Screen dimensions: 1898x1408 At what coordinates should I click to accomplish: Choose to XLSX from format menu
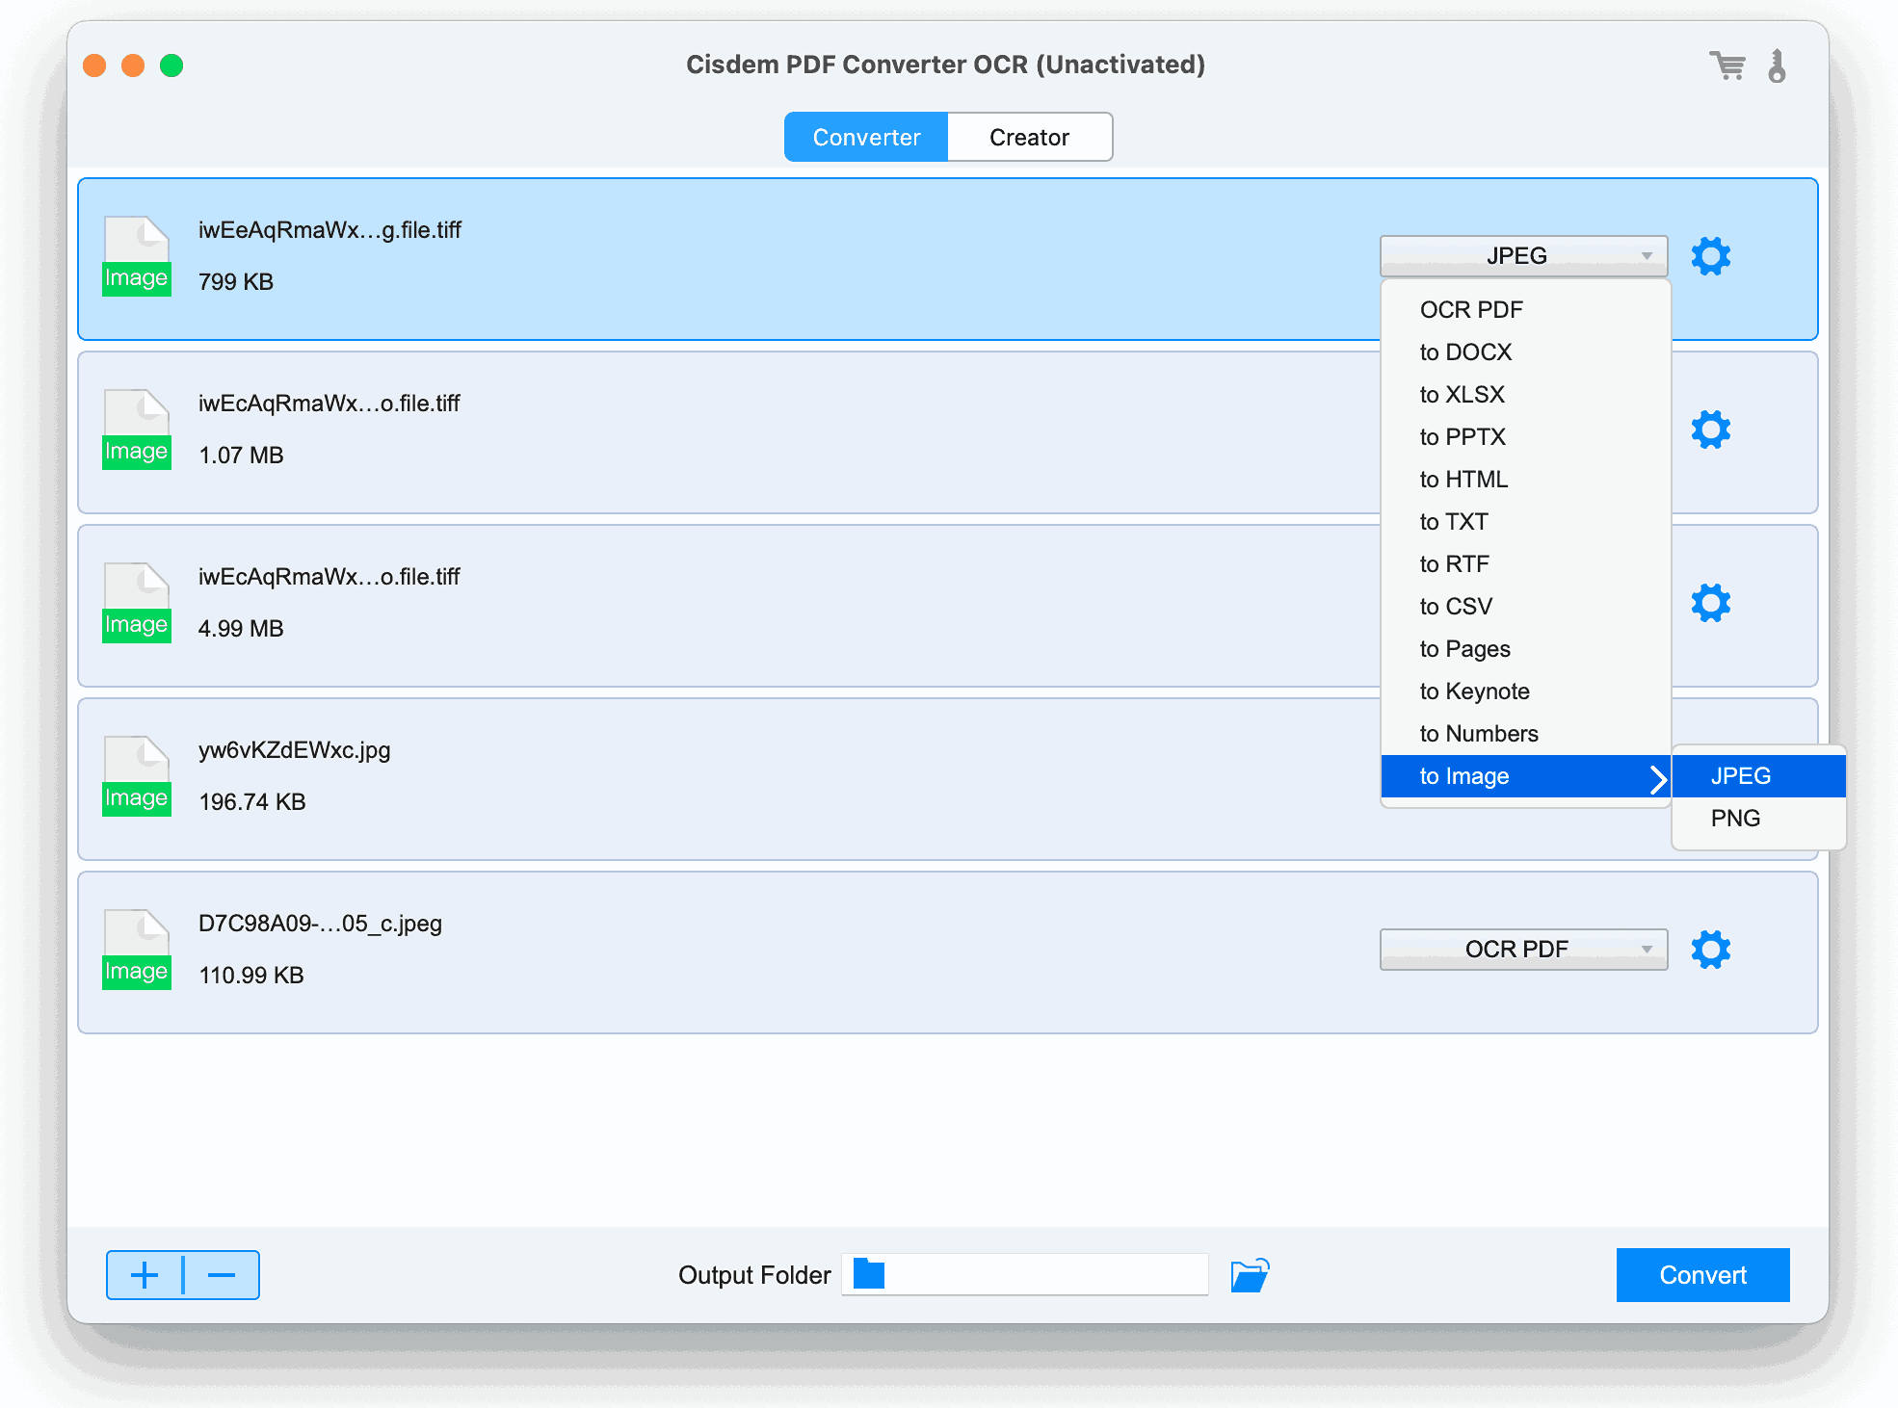point(1525,395)
